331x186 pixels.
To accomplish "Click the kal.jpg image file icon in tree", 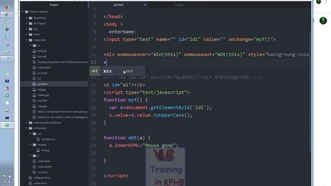I will [x=34, y=89].
